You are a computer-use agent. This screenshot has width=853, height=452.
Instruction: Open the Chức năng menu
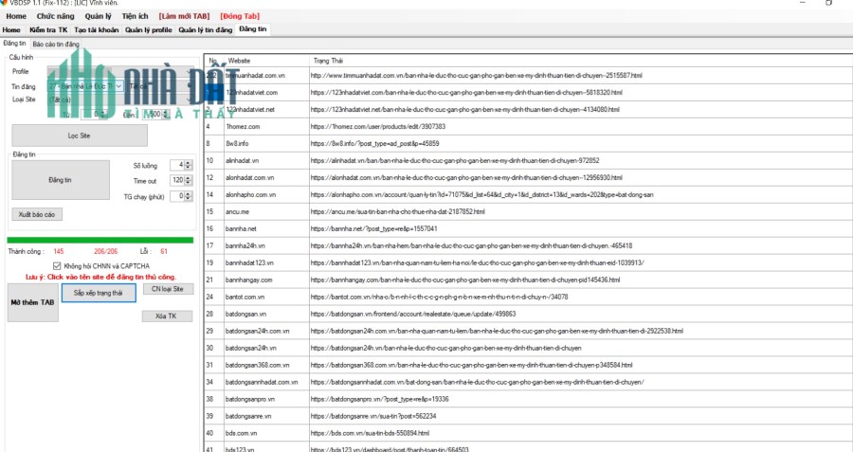[56, 16]
